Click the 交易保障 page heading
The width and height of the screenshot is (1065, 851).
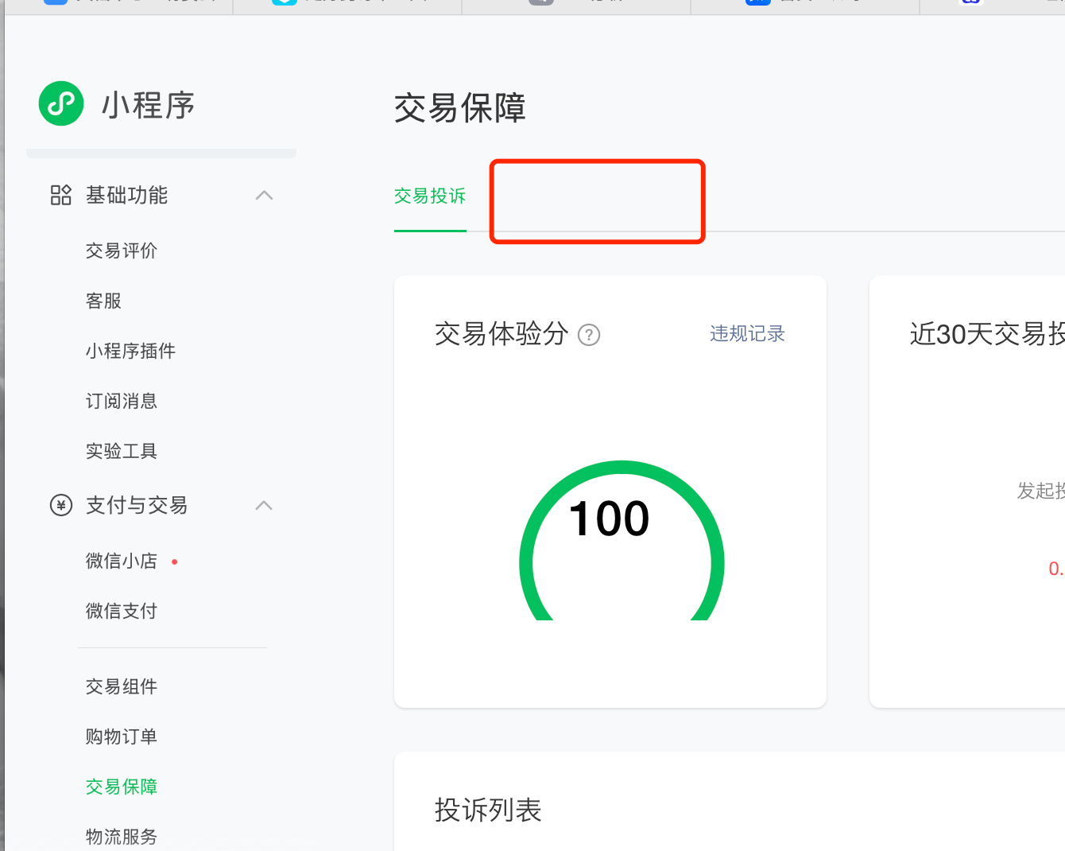[x=460, y=108]
